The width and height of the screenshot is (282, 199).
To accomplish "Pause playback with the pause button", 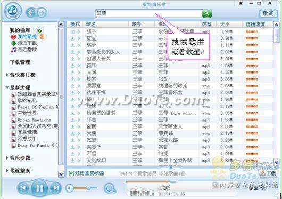I will click(39, 188).
